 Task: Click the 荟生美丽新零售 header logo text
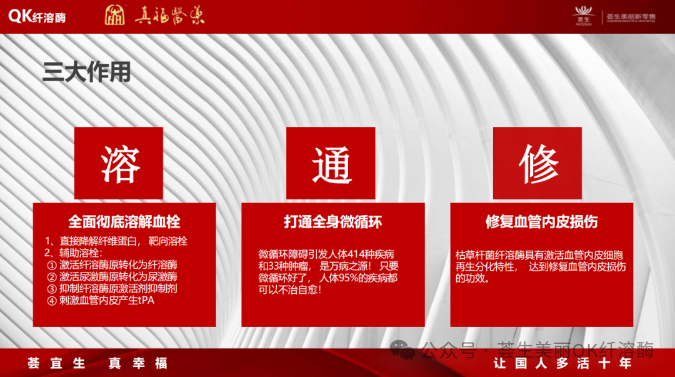631,17
